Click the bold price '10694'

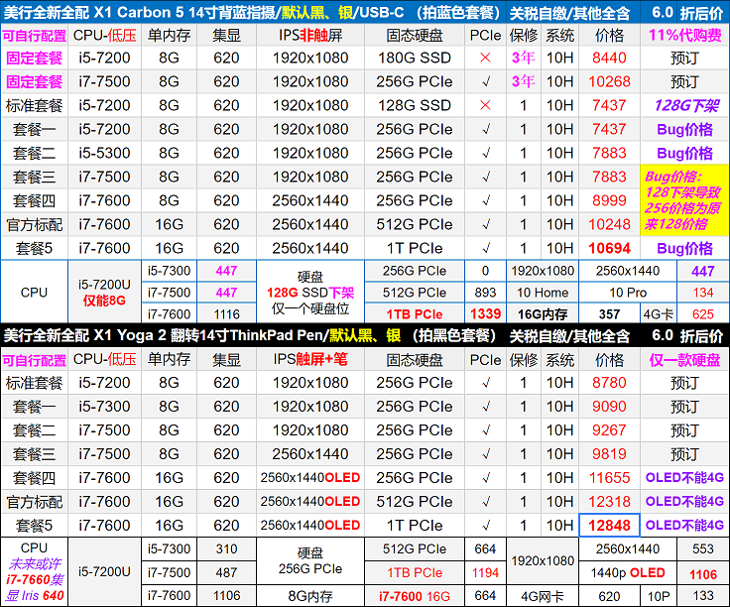point(609,248)
